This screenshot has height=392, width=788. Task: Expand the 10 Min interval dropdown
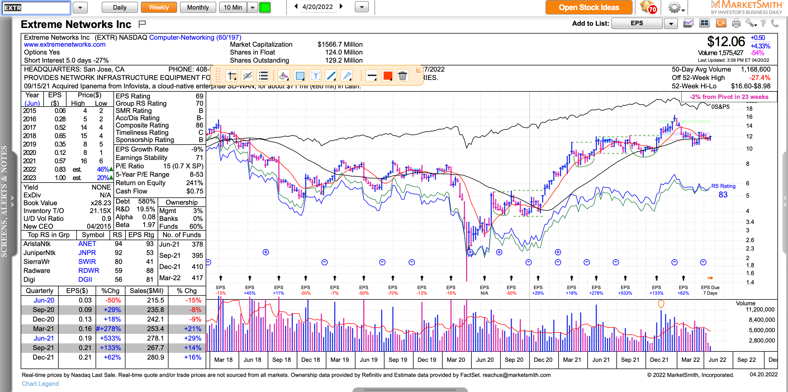252,7
